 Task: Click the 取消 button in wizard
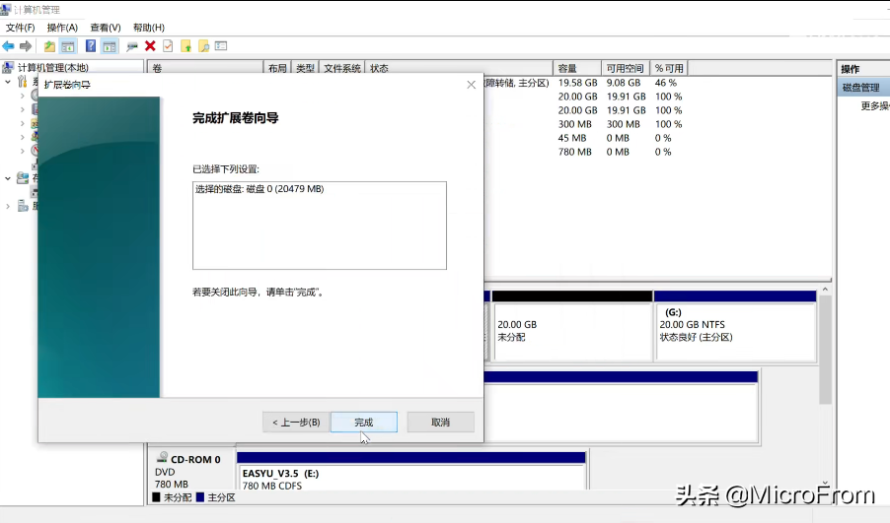coord(440,422)
